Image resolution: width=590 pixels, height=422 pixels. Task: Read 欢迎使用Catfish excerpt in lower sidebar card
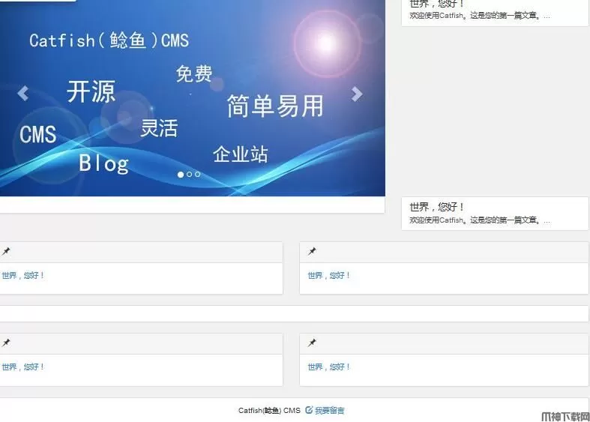480,220
